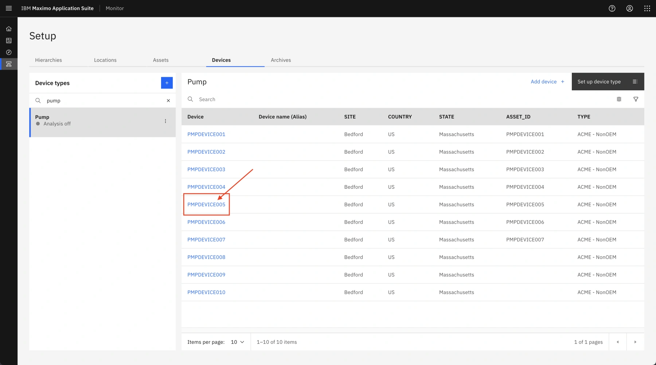This screenshot has height=365, width=656.
Task: Click the ASSET_ID column header
Action: tap(518, 117)
